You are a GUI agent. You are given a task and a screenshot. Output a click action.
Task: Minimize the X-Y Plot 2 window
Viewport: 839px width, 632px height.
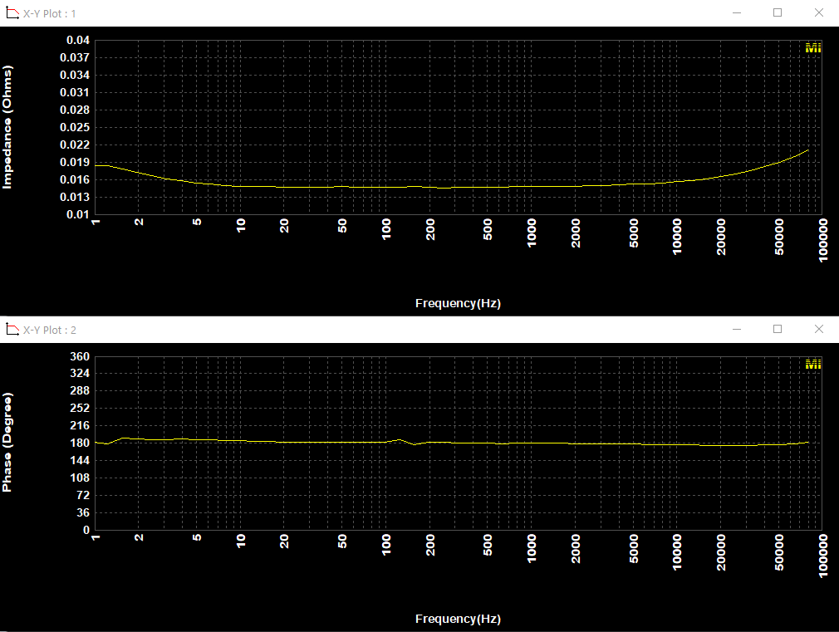(737, 330)
